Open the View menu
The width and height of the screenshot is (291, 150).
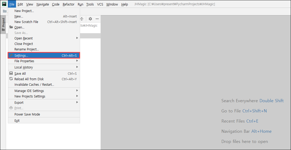click(30, 4)
